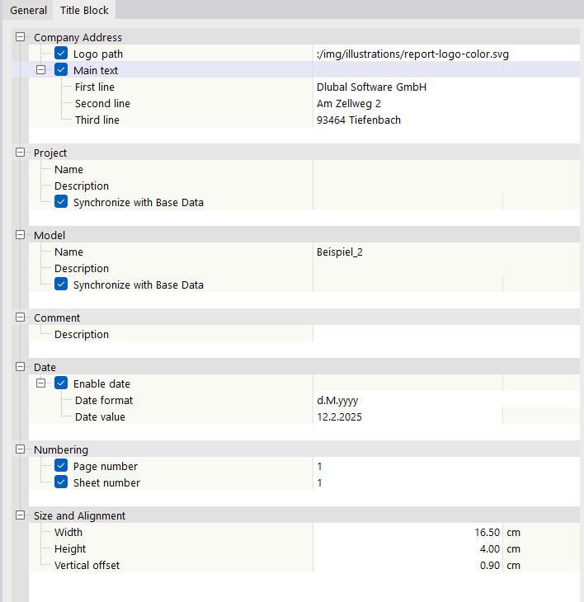Viewport: 584px width, 602px height.
Task: Collapse the Enable date subtree
Action: [41, 383]
